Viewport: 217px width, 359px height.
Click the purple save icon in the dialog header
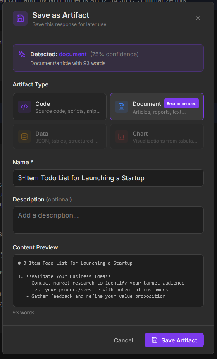coord(20,18)
